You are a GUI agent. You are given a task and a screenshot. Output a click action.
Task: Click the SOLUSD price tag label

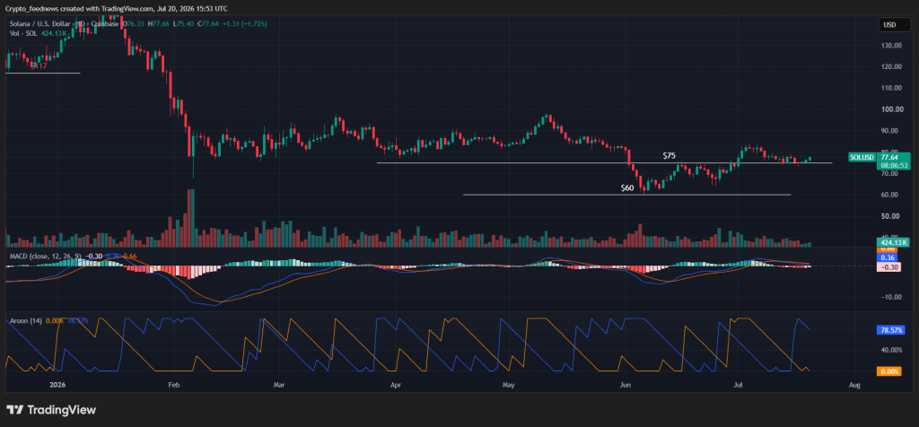[862, 158]
